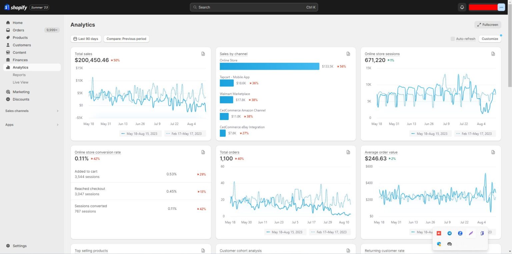Click the Shopify logo in top bar
Screen dimensions: 512x254
pyautogui.click(x=16, y=7)
